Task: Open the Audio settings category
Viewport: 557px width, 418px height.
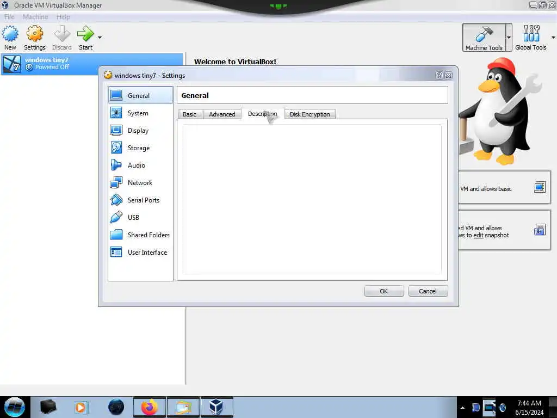Action: 141,165
